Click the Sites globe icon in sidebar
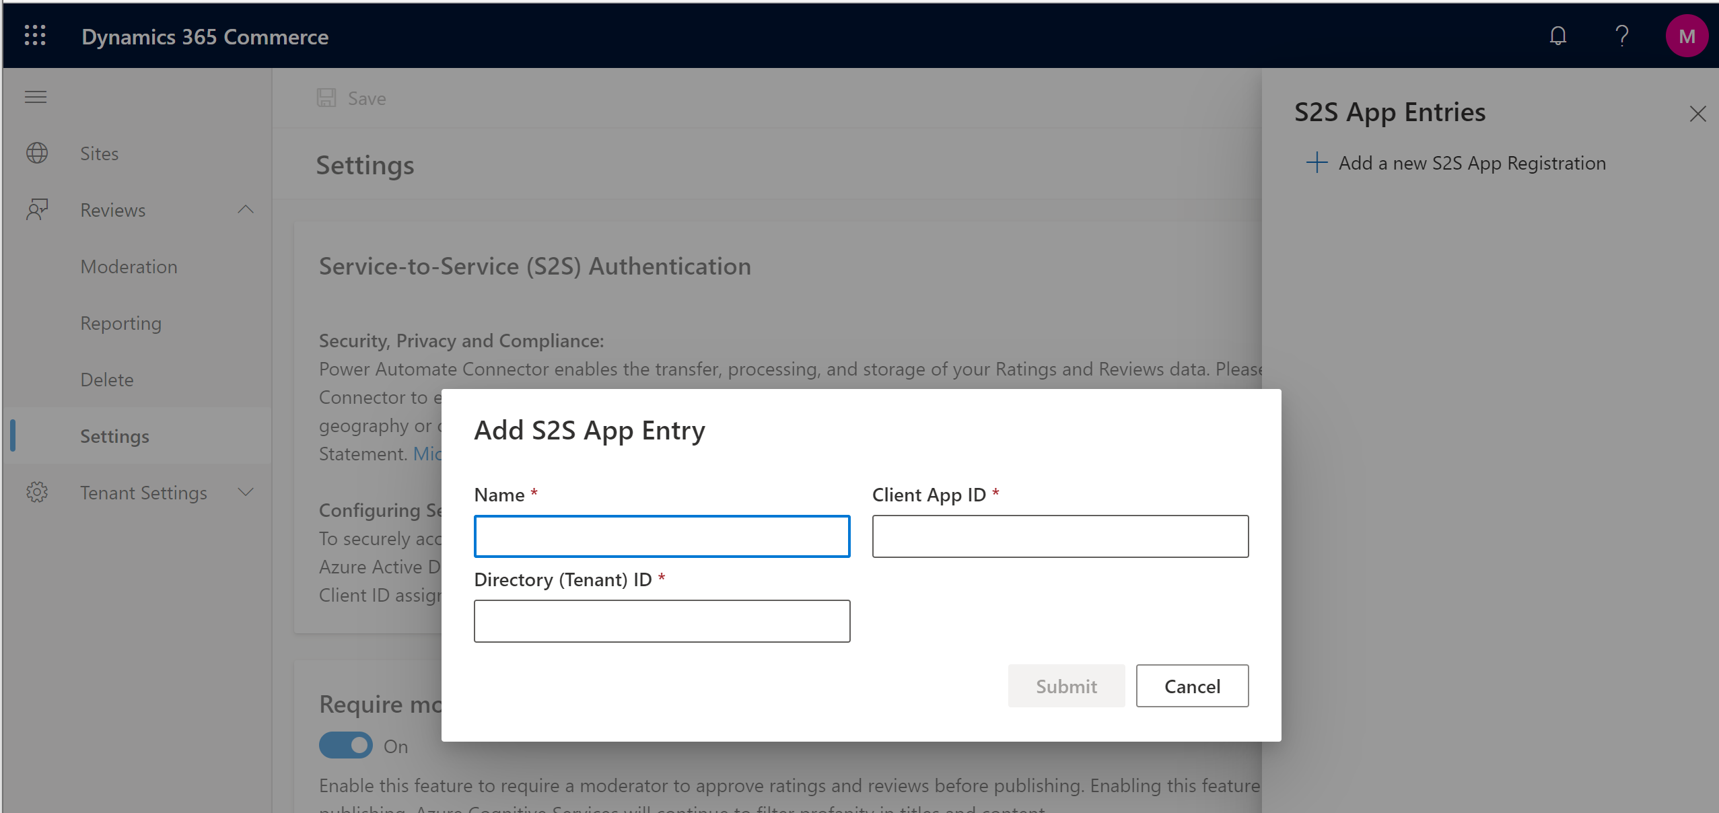The height and width of the screenshot is (813, 1719). (x=37, y=152)
